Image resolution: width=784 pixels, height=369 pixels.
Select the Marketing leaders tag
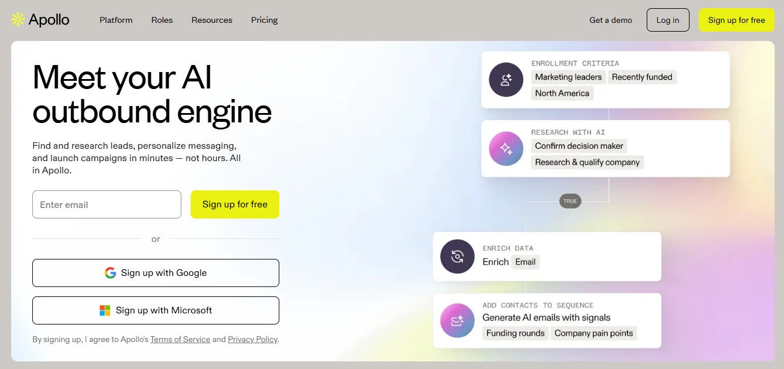click(568, 77)
